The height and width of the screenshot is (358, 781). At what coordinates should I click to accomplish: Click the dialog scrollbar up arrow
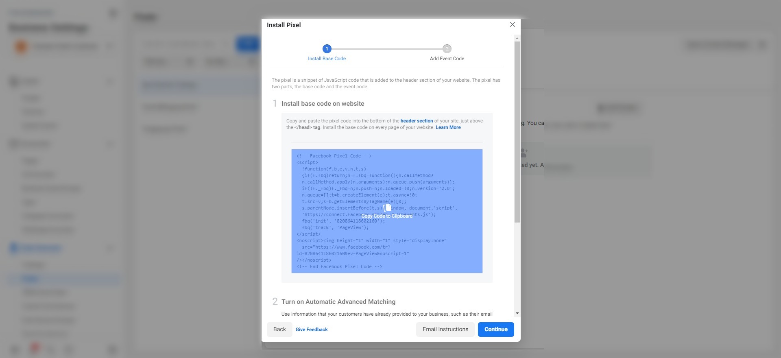click(517, 38)
